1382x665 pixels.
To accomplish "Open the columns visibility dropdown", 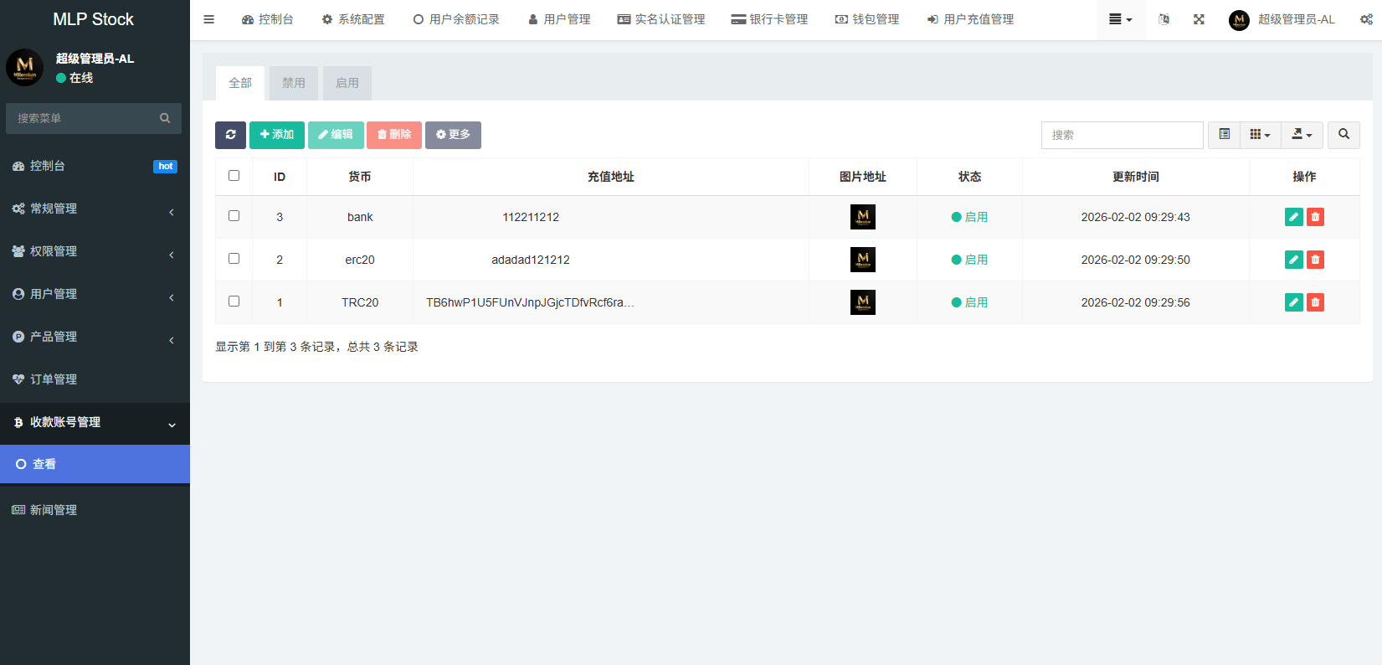I will (1260, 135).
